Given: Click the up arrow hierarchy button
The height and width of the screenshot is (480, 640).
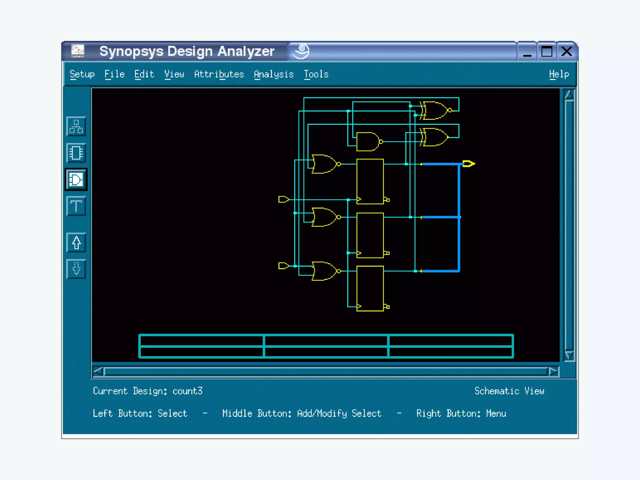Looking at the screenshot, I should coord(76,242).
